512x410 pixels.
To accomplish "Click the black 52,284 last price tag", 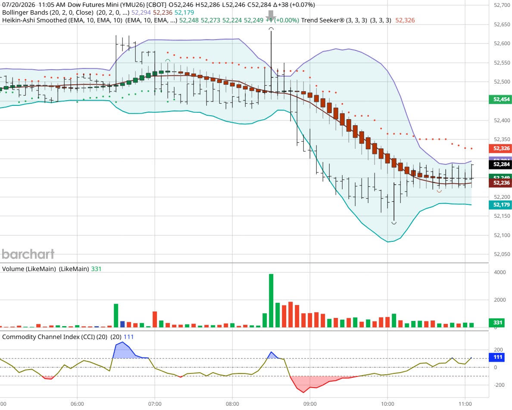I will pyautogui.click(x=500, y=164).
